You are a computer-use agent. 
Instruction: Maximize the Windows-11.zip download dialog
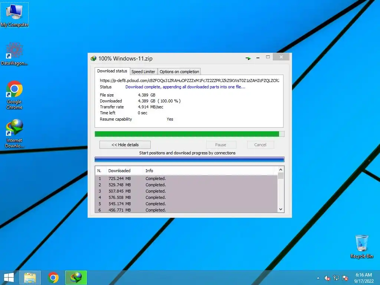268,57
